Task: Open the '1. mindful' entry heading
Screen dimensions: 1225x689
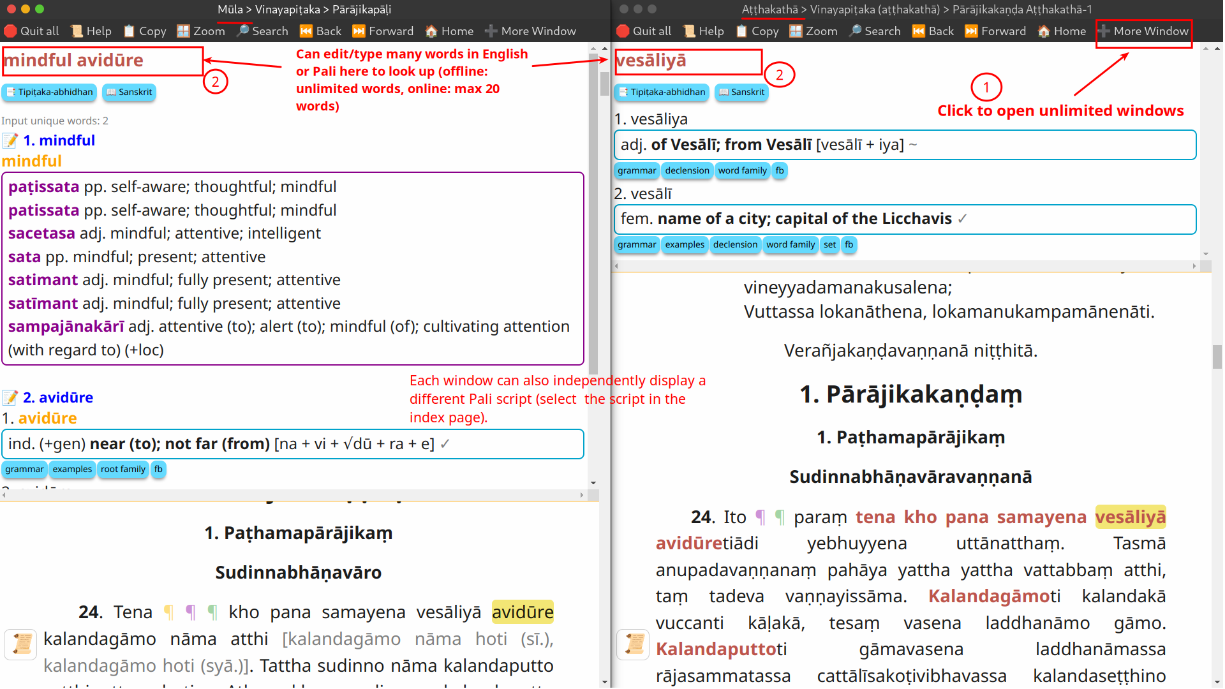Action: point(59,140)
